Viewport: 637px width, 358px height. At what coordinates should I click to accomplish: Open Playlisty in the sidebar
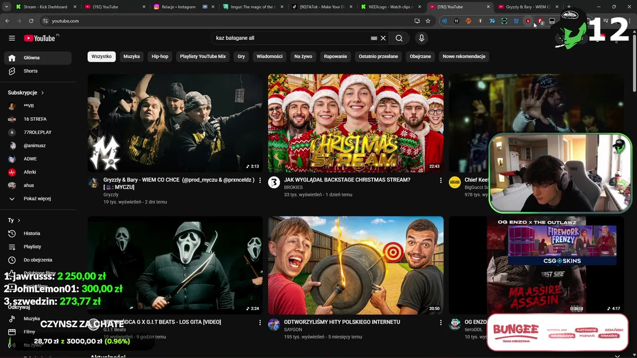click(x=38, y=247)
